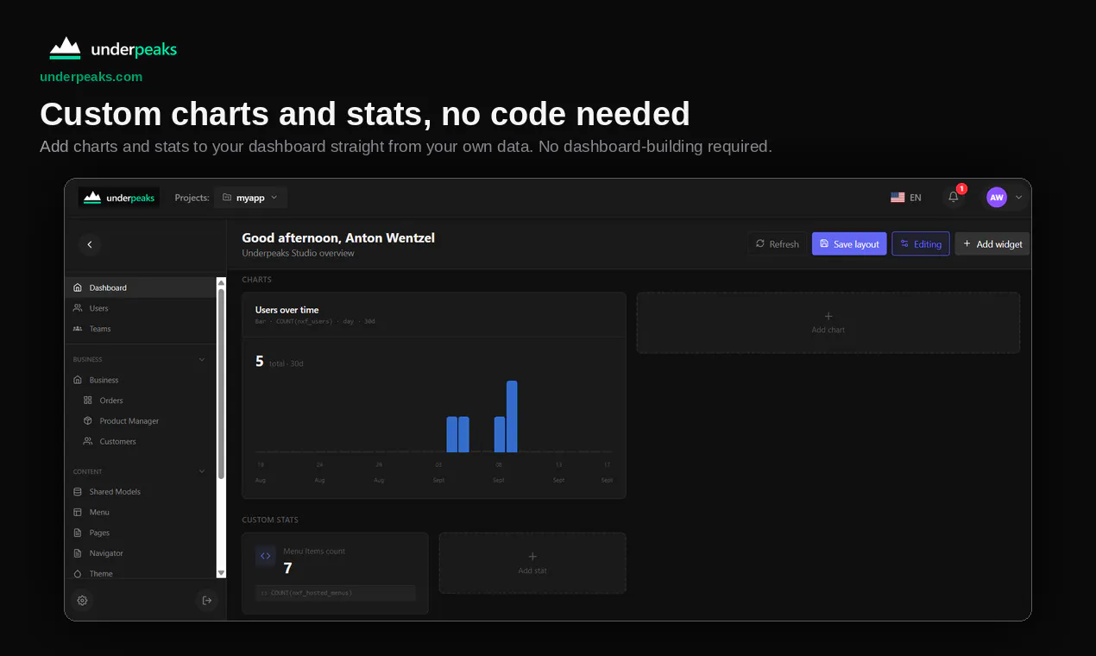Click the Refresh button
This screenshot has width=1096, height=656.
[777, 244]
